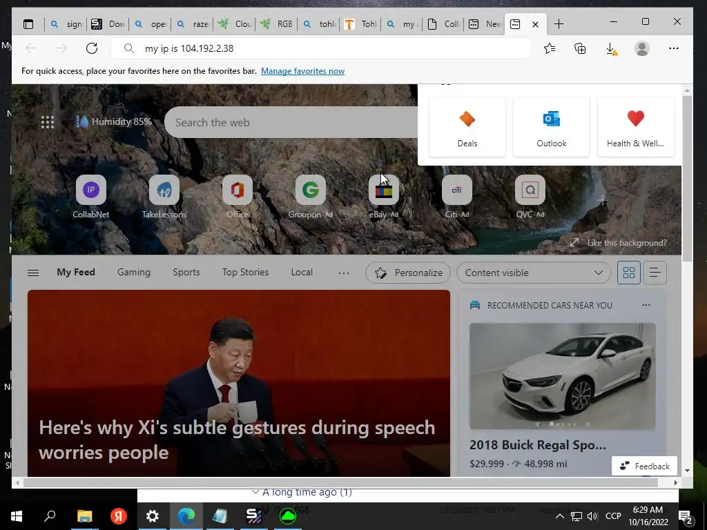Click the white Buick car thumbnail
This screenshot has width=707, height=530.
[562, 376]
